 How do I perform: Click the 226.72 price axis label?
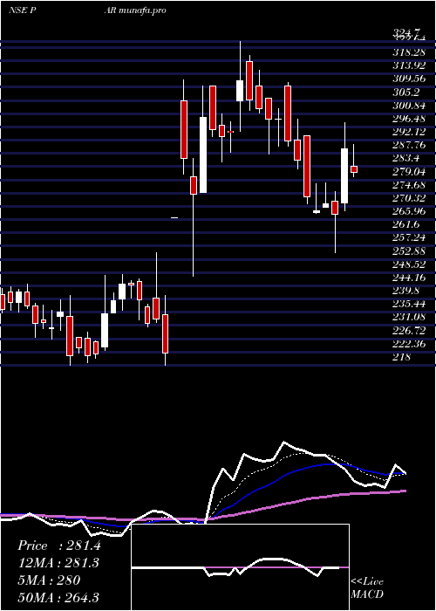pos(408,331)
